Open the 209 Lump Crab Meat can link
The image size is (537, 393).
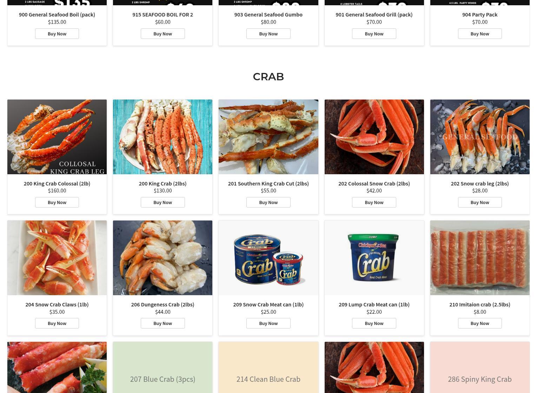click(x=374, y=304)
